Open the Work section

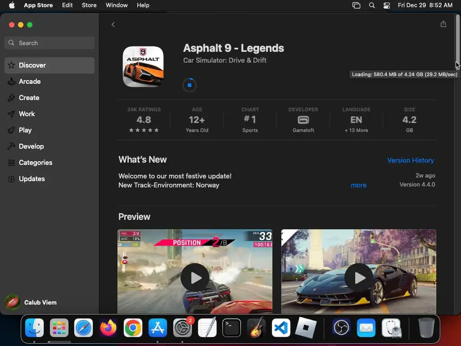tap(50, 114)
